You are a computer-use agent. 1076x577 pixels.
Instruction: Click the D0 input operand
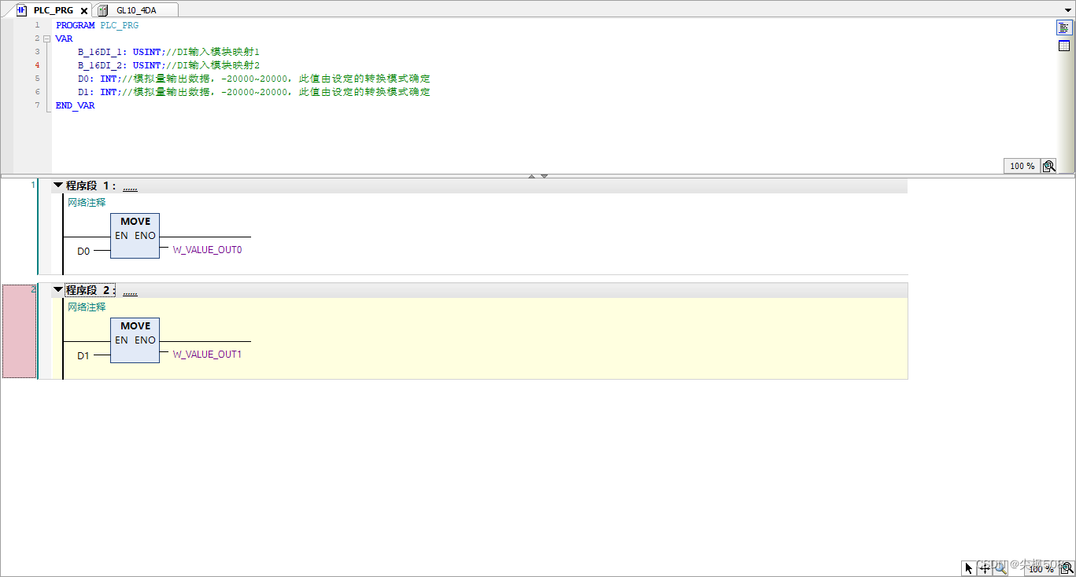83,251
